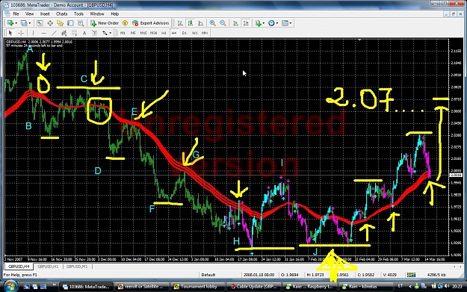Open the Indicators list dropdown
The width and height of the screenshot is (467, 292).
click(x=263, y=23)
